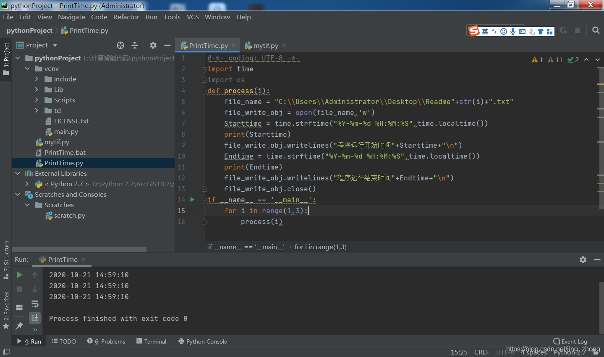The height and width of the screenshot is (357, 604).
Task: Hide the Run panel with minus icon
Action: coord(597,260)
